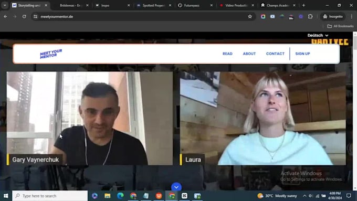Image resolution: width=357 pixels, height=201 pixels.
Task: Open the Deutsch language dropdown
Action: (318, 35)
